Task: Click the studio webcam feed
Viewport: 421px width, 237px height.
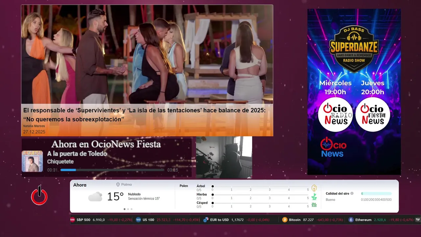Action: click(224, 157)
